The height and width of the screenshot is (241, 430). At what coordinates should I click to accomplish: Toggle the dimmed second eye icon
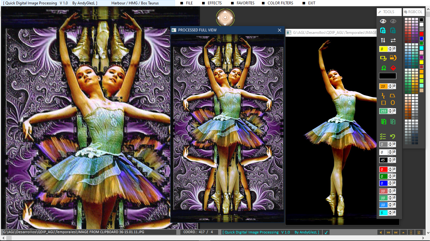click(x=393, y=21)
